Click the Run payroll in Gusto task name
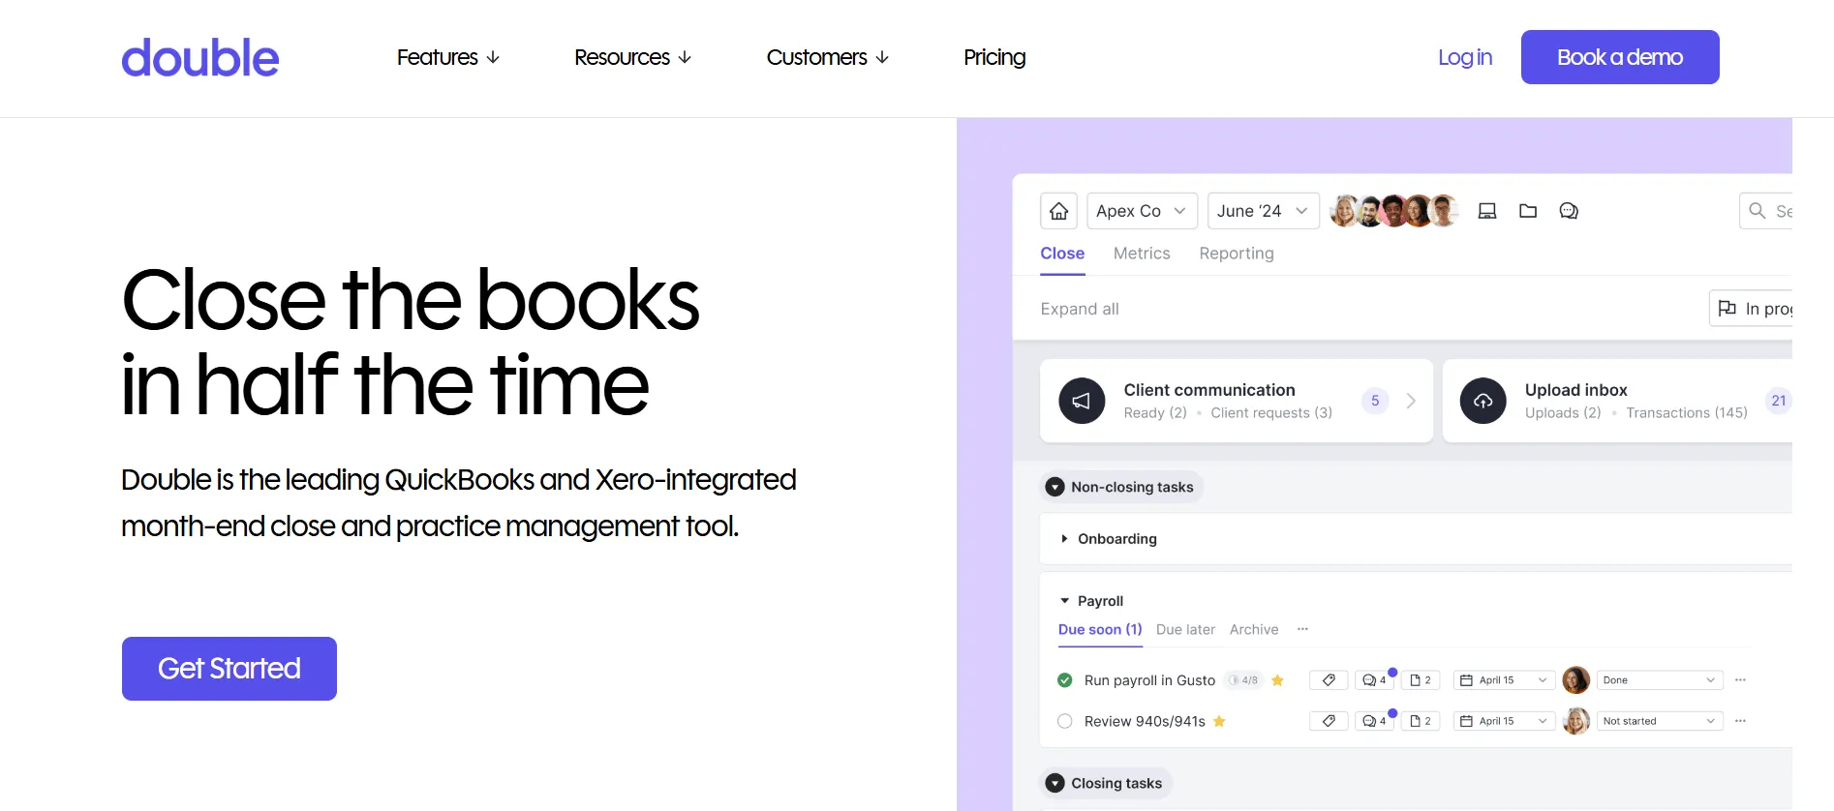The width and height of the screenshot is (1834, 811). point(1149,680)
